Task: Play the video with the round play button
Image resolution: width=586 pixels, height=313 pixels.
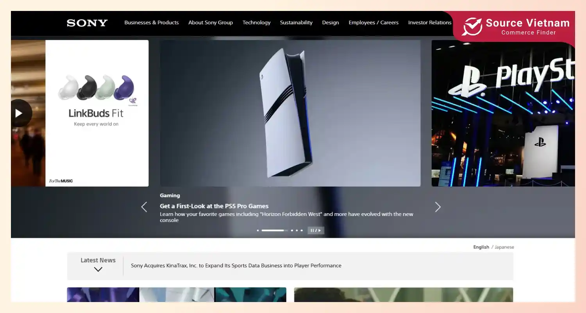Action: (x=19, y=113)
